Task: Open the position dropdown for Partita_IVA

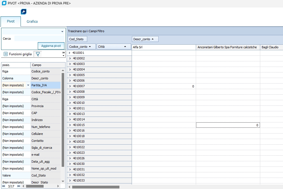Action: click(28, 85)
